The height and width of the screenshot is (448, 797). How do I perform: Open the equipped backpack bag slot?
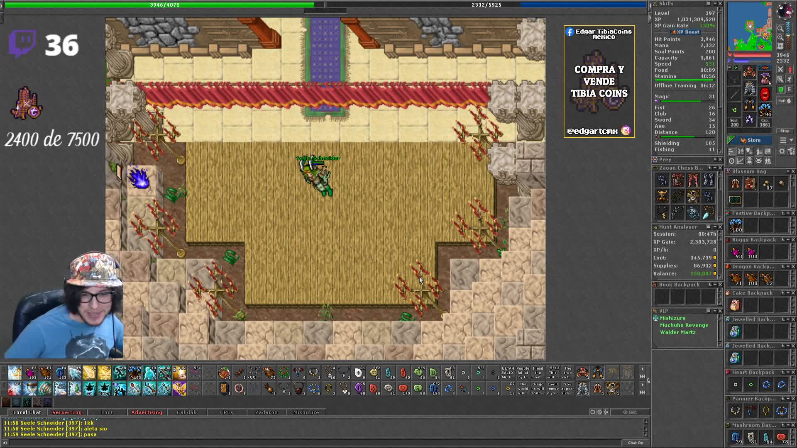point(765,78)
